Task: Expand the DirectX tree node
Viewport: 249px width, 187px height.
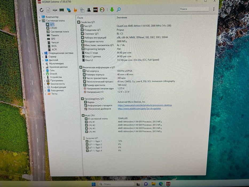Action: pos(44,74)
